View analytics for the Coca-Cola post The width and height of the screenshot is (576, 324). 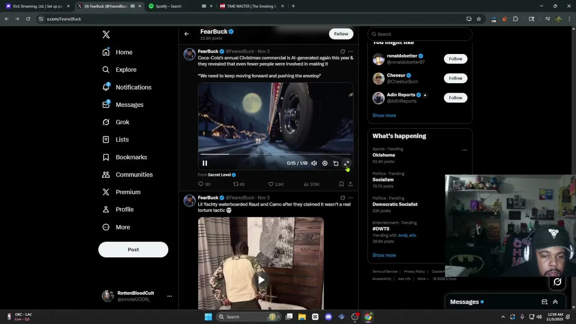point(311,184)
